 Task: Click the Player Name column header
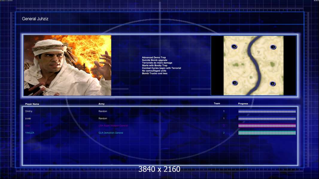(32, 104)
